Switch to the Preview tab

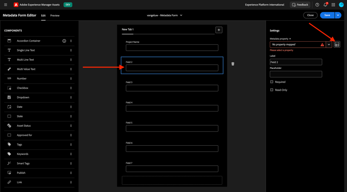(55, 15)
